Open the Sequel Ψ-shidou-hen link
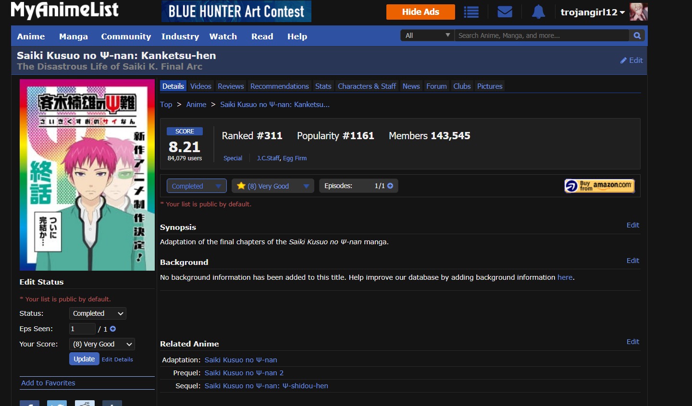The height and width of the screenshot is (406, 692). click(x=266, y=386)
